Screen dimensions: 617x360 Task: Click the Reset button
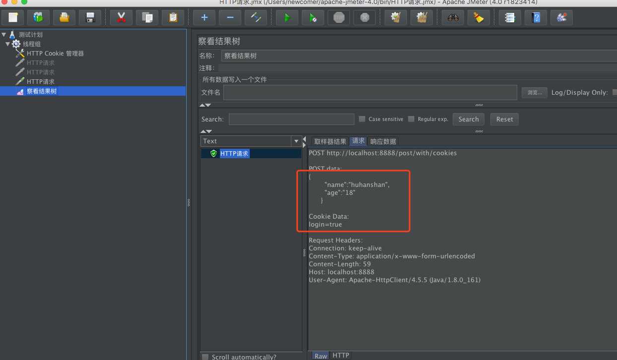point(504,119)
